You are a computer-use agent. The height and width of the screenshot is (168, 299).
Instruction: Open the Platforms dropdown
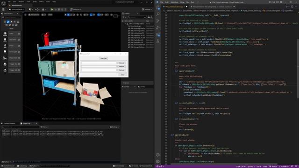click(x=76, y=9)
